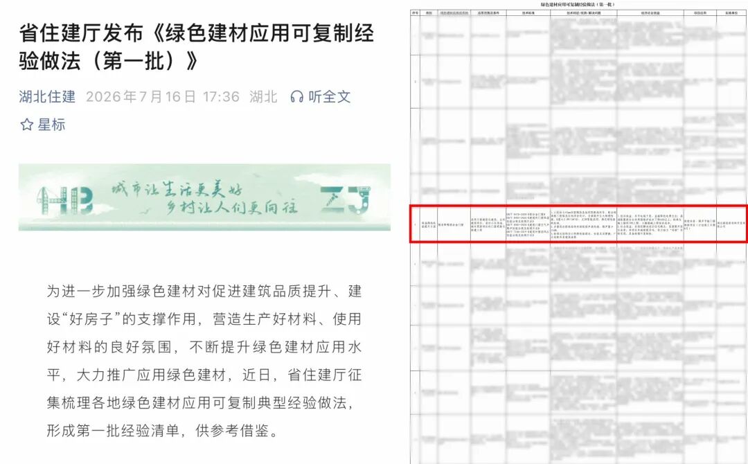Click the HB logo in the banner
The height and width of the screenshot is (464, 748).
(65, 200)
